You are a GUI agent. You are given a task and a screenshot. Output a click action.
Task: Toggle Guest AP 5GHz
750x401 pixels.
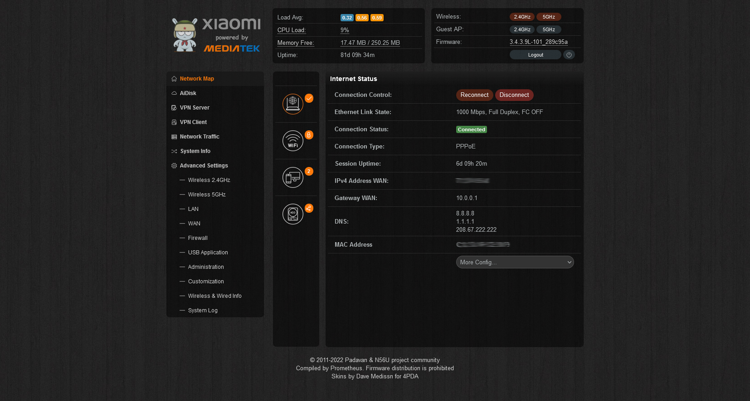[549, 29]
